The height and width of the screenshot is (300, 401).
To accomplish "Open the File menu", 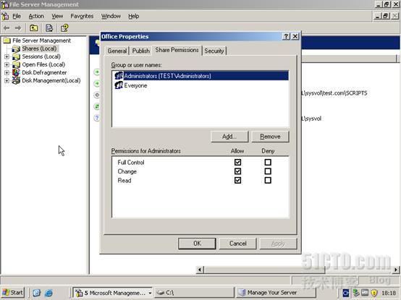I will (x=17, y=16).
